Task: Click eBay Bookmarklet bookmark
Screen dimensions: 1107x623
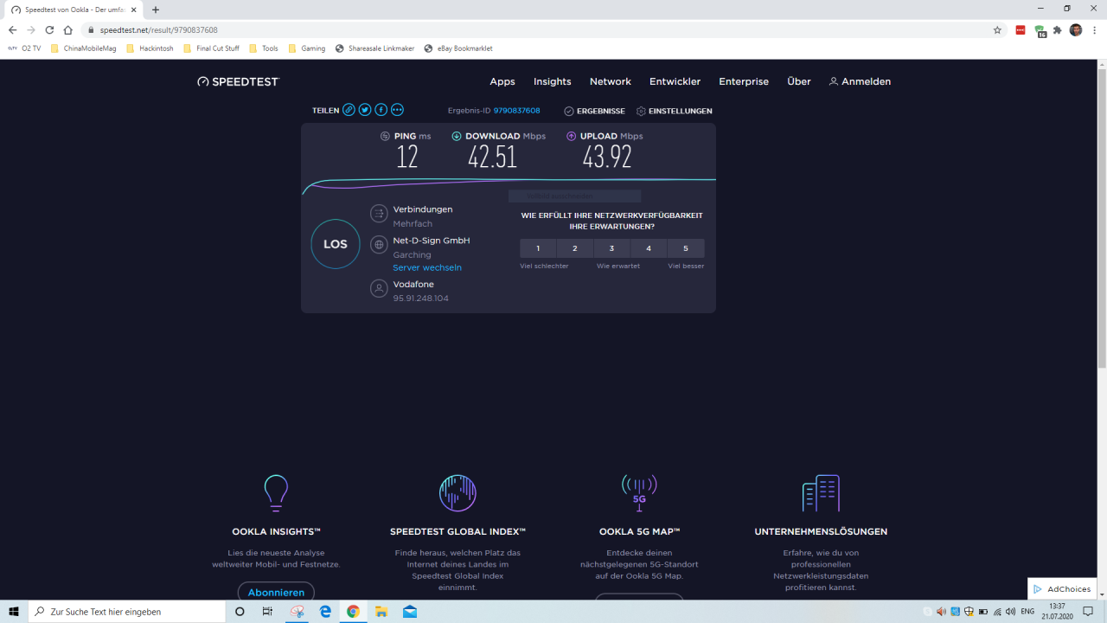Action: point(458,48)
